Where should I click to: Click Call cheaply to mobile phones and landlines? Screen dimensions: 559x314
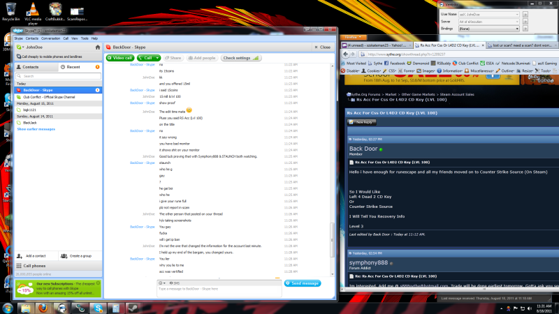tap(58, 57)
